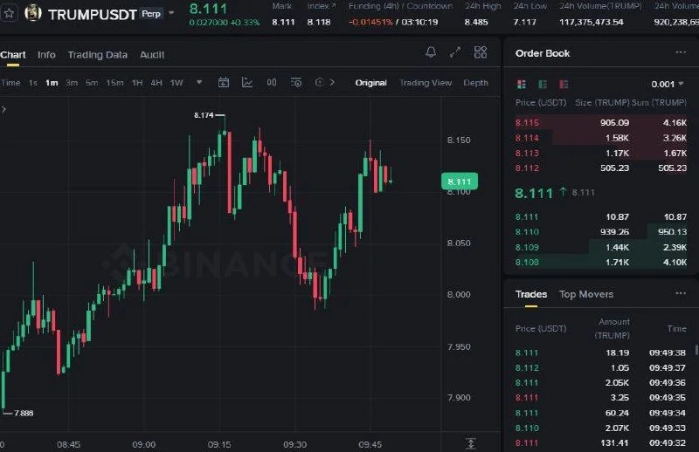Select the Top Movers tab
The height and width of the screenshot is (452, 699).
coord(586,294)
